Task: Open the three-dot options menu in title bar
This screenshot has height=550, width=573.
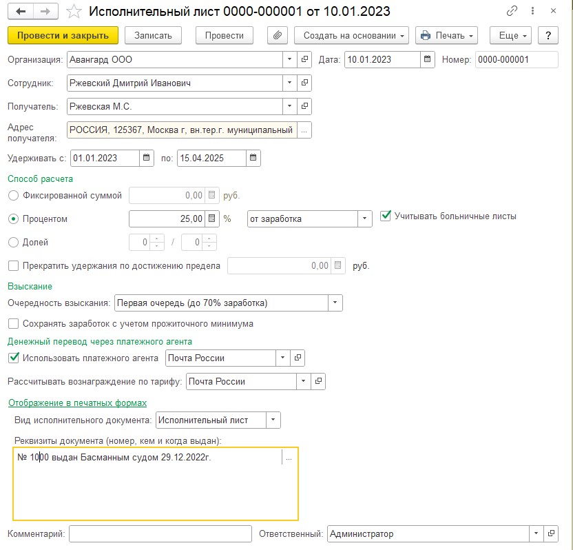Action: point(532,11)
